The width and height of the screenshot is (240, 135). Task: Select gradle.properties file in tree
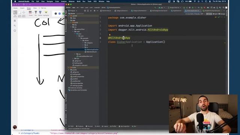[x=77, y=76]
